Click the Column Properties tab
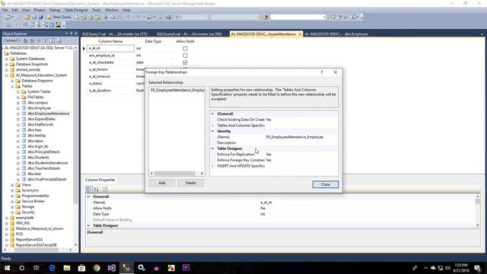The height and width of the screenshot is (274, 487). point(100,180)
